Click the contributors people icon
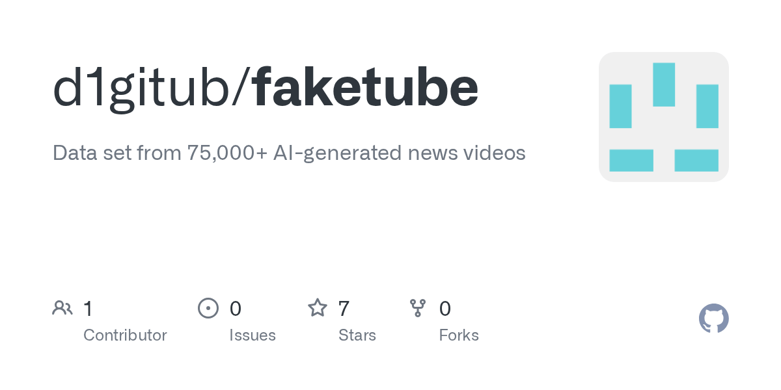Viewport: 781px width, 390px height. [62, 308]
